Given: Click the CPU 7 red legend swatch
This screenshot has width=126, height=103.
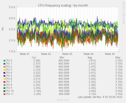Looking at the screenshot, I should click(x=4, y=82).
